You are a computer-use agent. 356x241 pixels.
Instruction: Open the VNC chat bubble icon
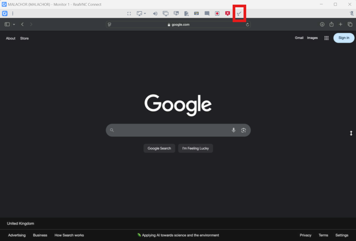tap(207, 14)
